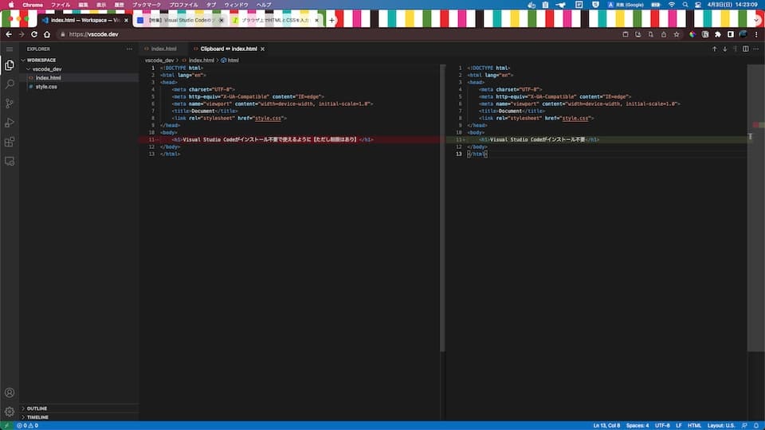
Task: Click added line 11 in right pane
Action: (596, 139)
